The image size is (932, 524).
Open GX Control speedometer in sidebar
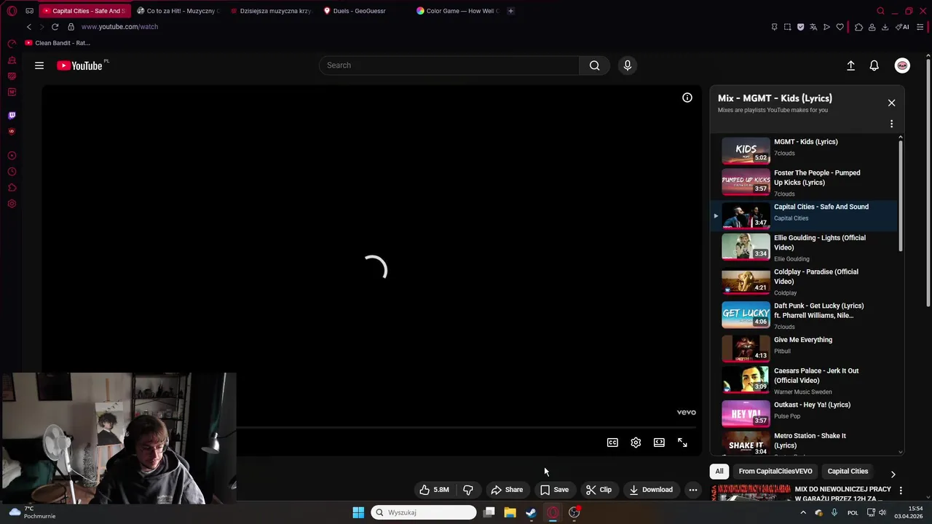[12, 44]
